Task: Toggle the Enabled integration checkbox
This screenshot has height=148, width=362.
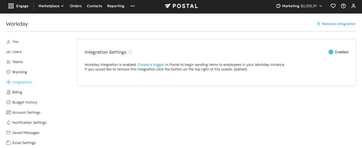Action: coord(331,52)
